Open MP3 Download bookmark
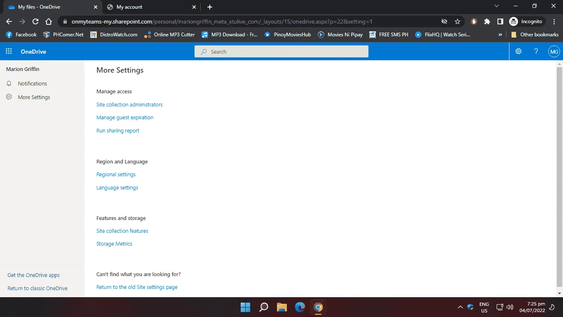 point(230,35)
